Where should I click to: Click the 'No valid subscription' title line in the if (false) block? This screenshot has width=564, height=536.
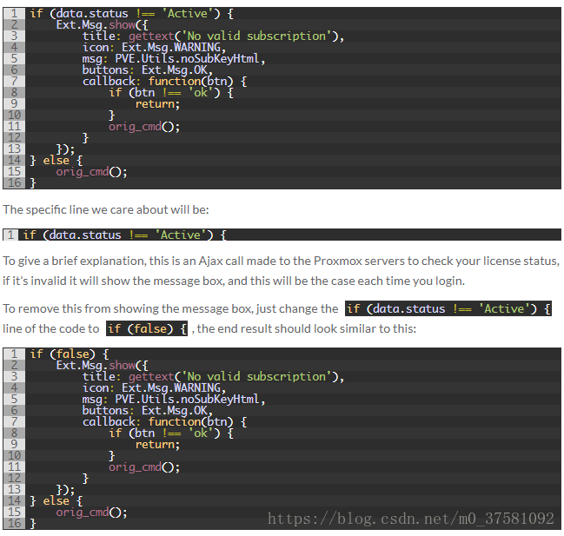click(x=213, y=376)
